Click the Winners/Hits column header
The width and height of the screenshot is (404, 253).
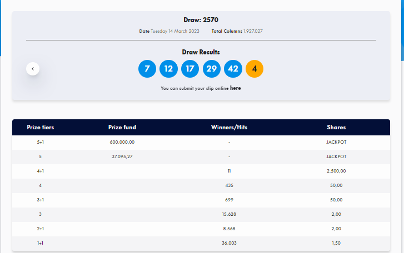[229, 128]
